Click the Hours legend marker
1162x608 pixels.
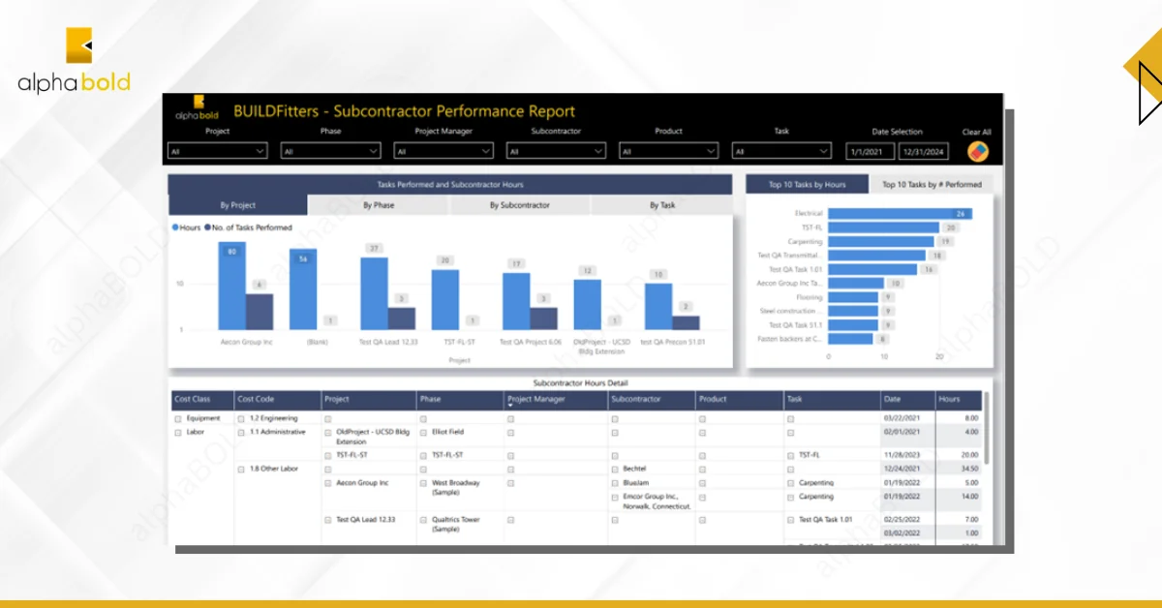point(175,228)
